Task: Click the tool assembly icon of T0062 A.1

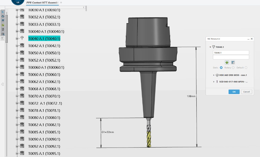Action: (22, 81)
